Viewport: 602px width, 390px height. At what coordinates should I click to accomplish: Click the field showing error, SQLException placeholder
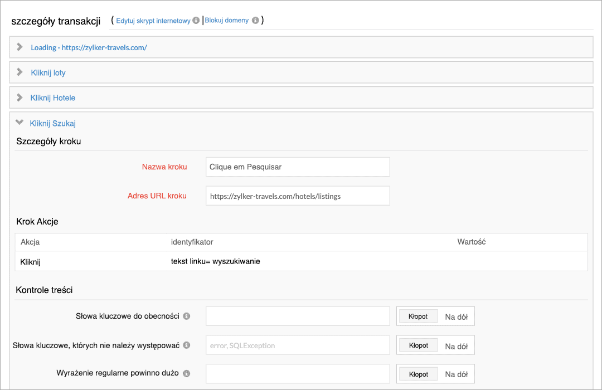coord(297,345)
